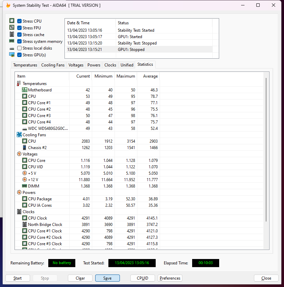Click the chip icon of Clocks group
Screen dimensions: 284x287
(x=19, y=211)
